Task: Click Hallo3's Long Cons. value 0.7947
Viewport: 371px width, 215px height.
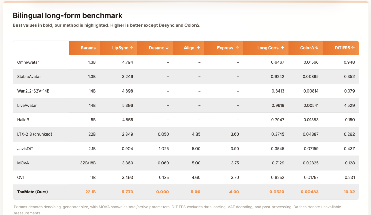Action: [x=278, y=120]
